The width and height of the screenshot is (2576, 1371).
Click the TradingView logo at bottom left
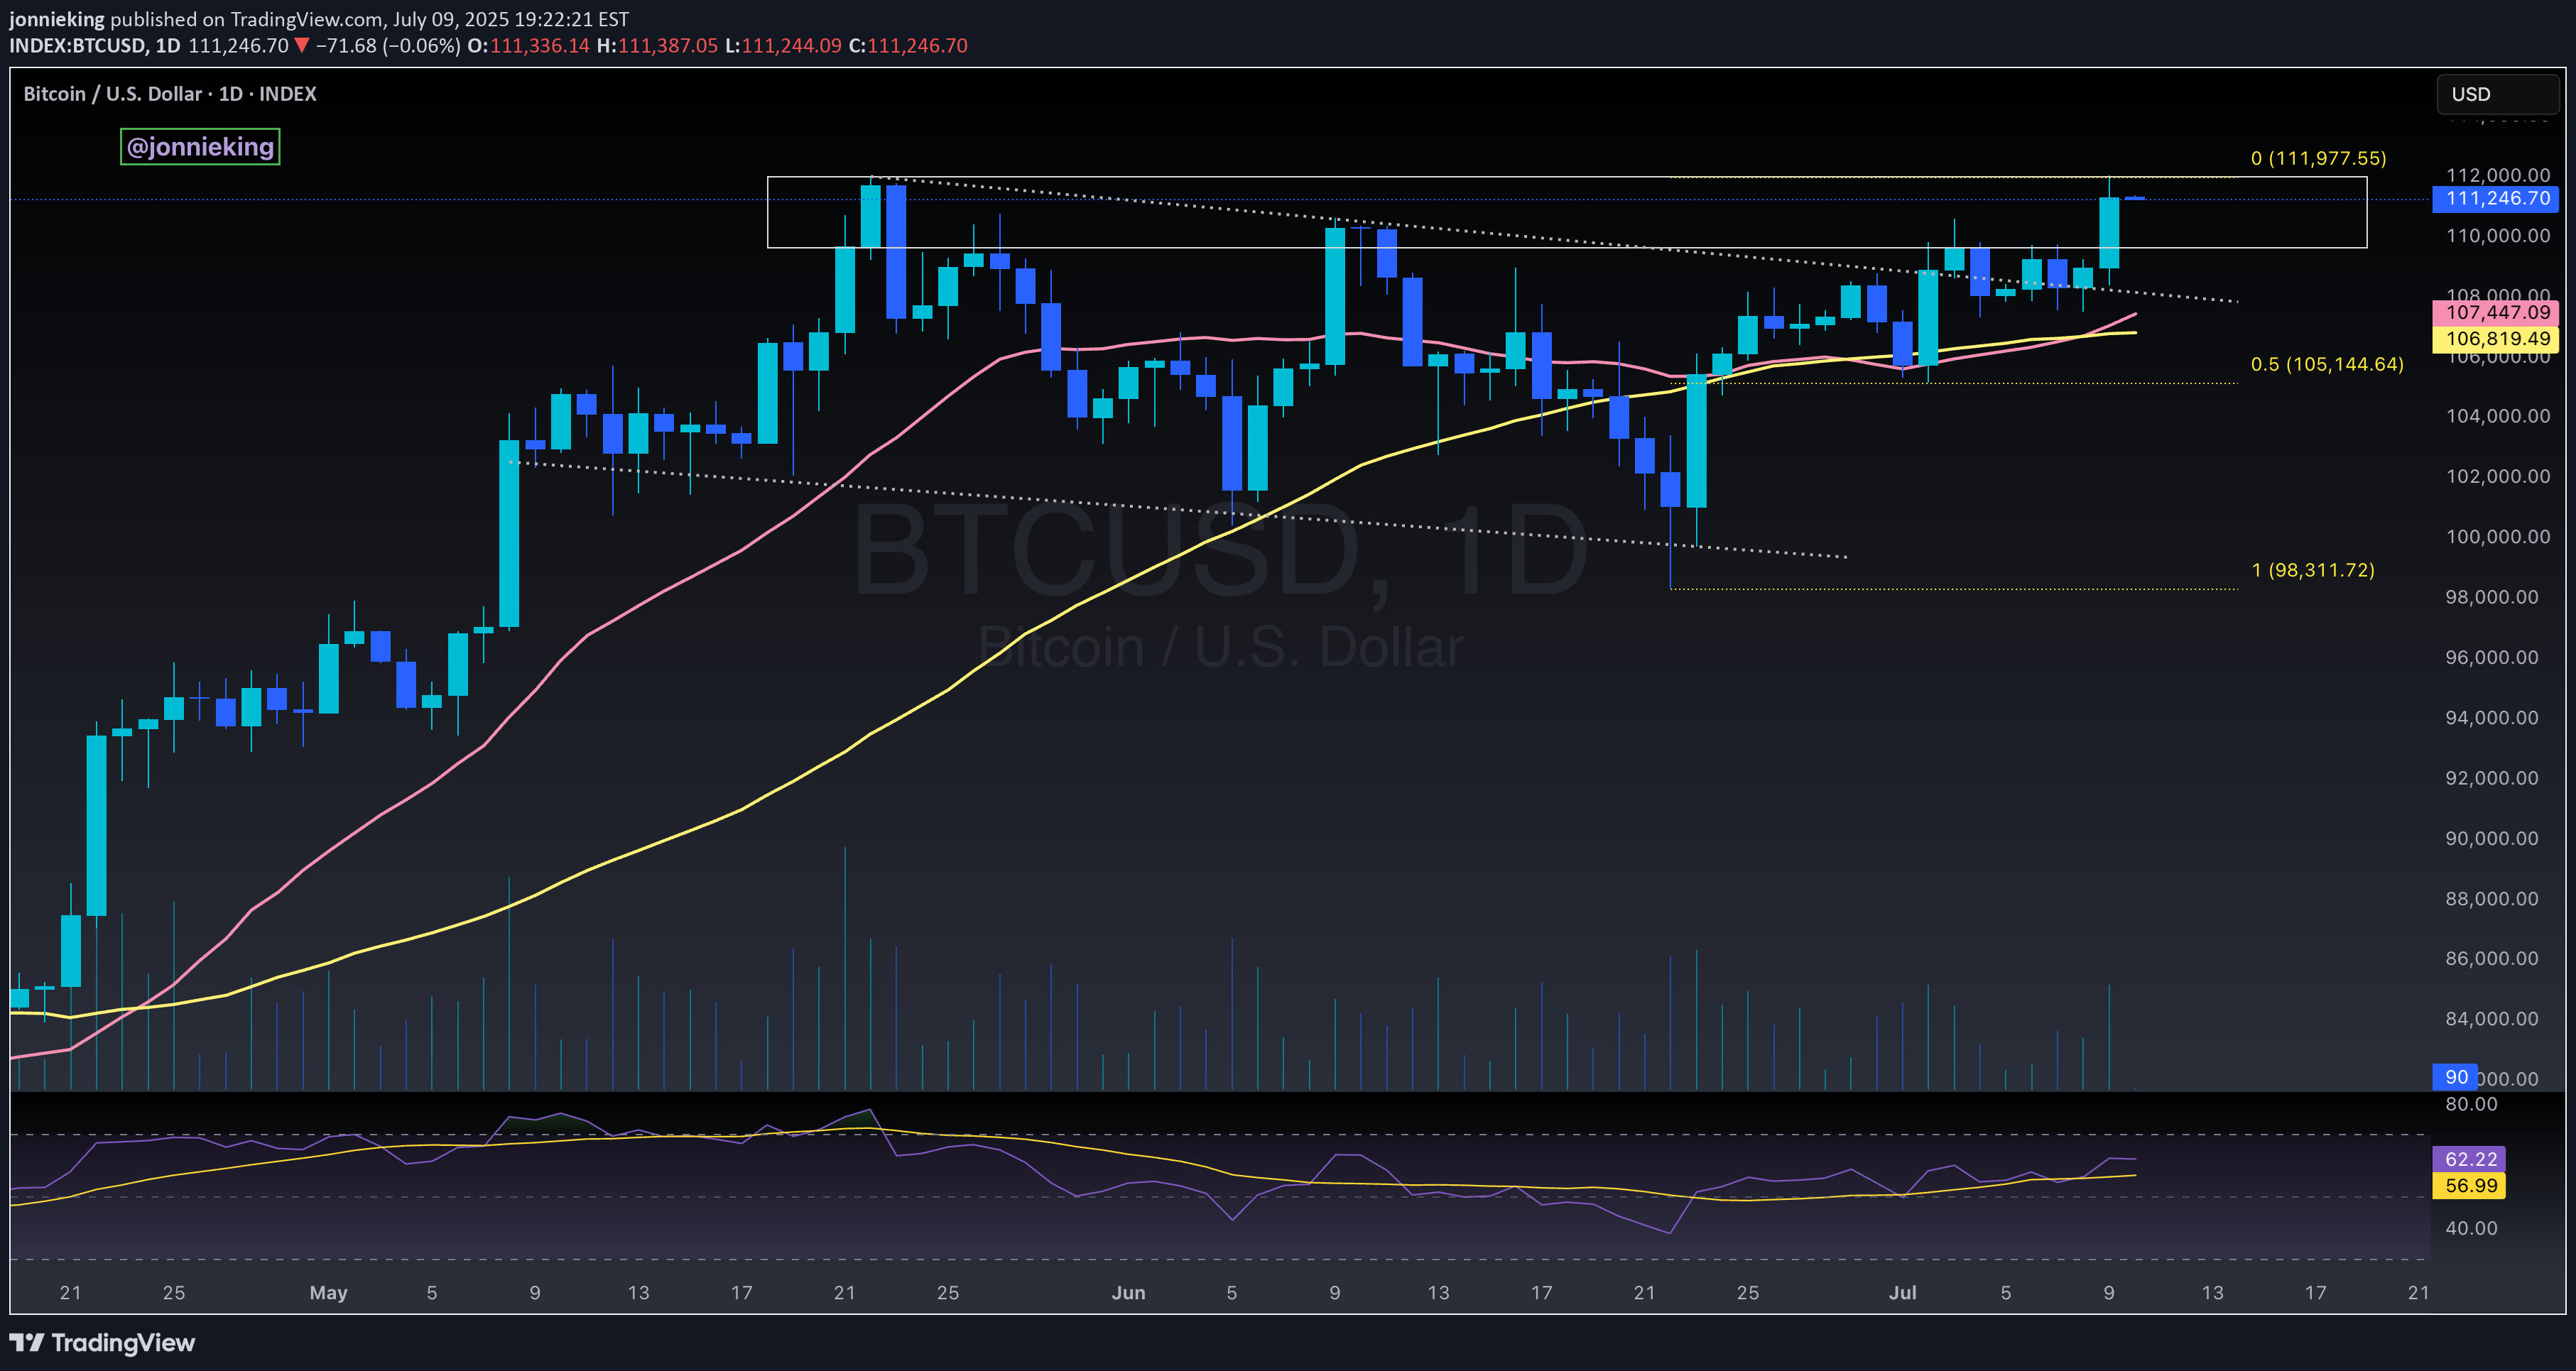[x=102, y=1342]
